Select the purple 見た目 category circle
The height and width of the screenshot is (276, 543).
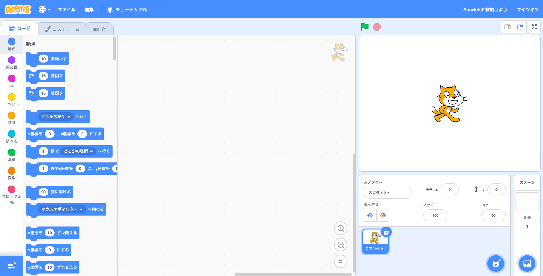12,60
